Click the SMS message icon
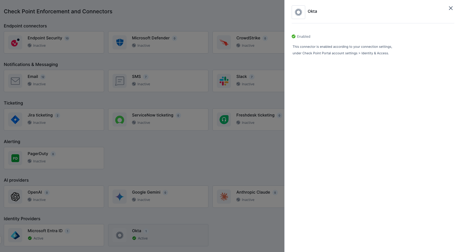Viewport: 460px width, 252px height. pos(120,81)
